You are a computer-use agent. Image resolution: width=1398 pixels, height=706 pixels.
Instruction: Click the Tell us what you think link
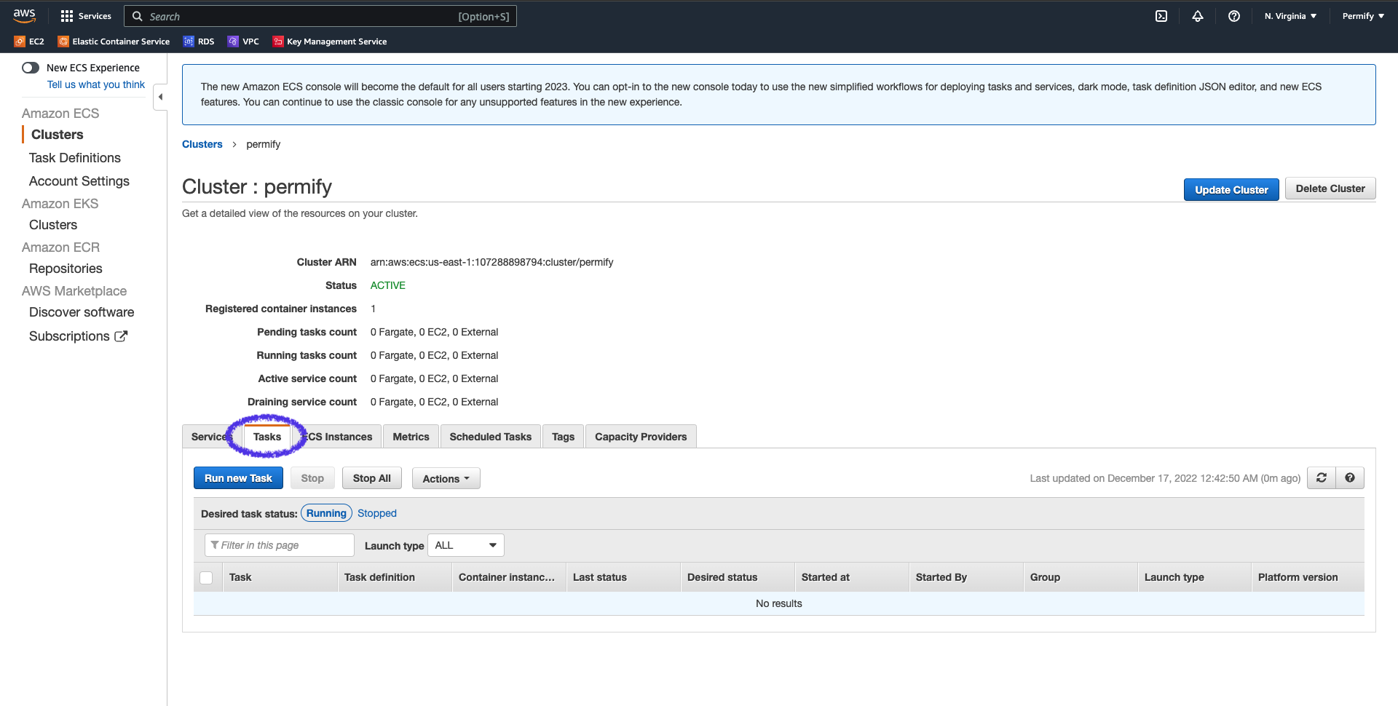[96, 84]
